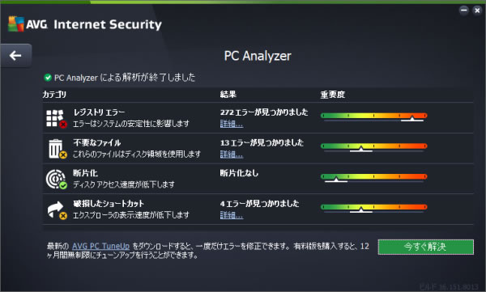
Task: Minimize the AVG window
Action: pos(463,11)
